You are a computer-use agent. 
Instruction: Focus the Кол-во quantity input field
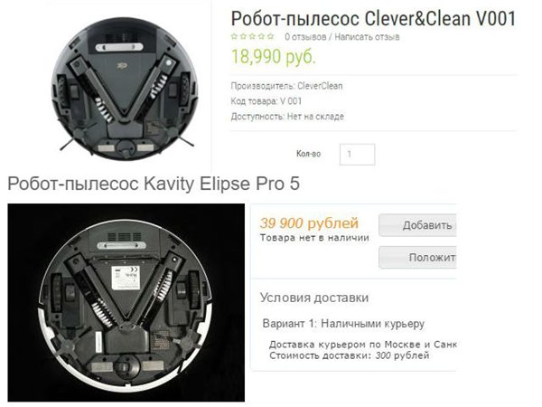coord(357,154)
